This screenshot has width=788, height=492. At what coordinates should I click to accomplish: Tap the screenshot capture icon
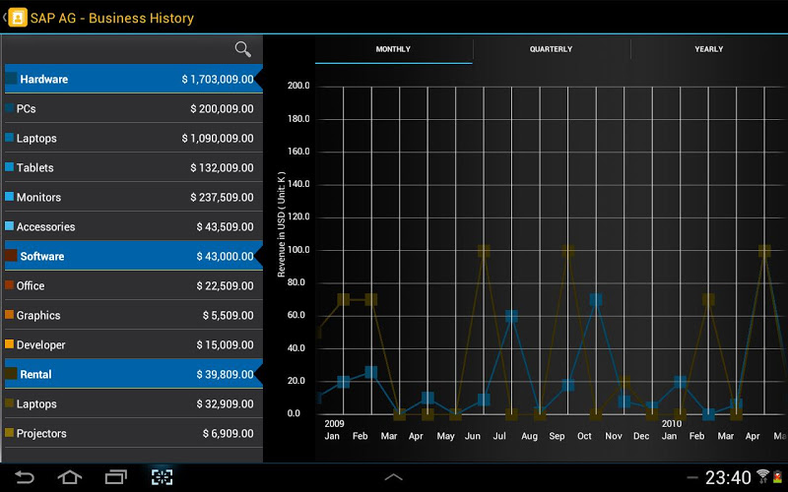click(x=162, y=477)
